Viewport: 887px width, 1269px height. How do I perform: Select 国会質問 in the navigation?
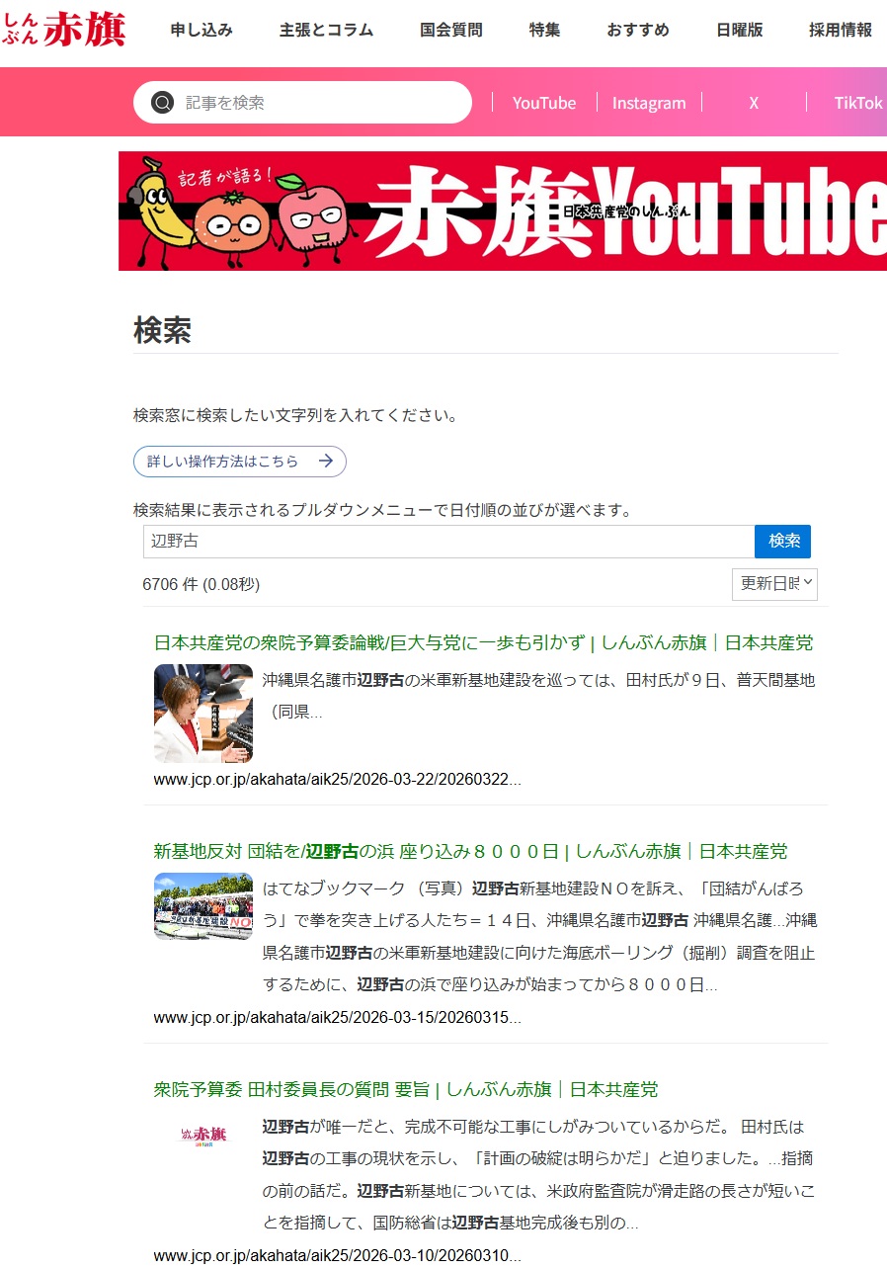451,30
